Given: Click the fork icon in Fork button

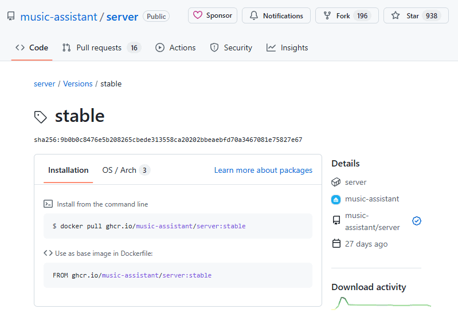Looking at the screenshot, I should point(327,15).
